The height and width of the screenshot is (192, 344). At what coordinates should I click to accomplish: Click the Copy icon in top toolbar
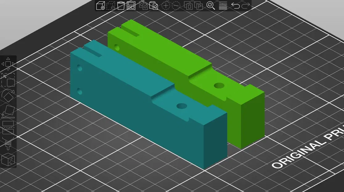143,6
